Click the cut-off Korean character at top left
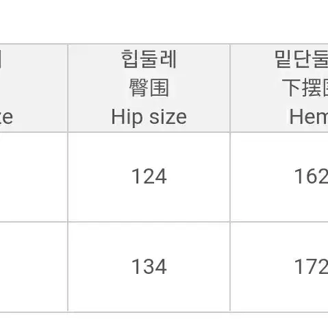This screenshot has width=328, height=328. (1, 59)
